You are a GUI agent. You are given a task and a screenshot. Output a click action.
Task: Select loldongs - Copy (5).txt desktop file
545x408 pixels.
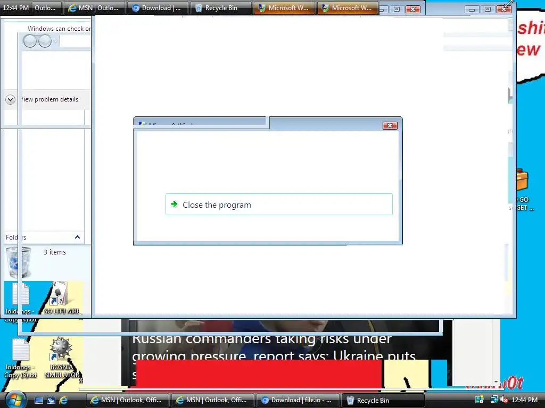pyautogui.click(x=21, y=359)
